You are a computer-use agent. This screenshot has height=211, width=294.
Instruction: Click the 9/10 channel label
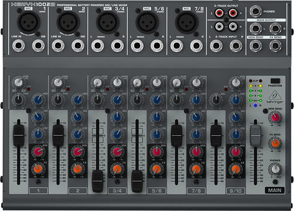pos(236,190)
